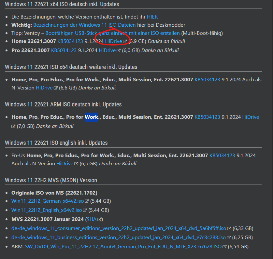Open KB5034123 link in x64 deutsch weitere section
This screenshot has width=273, height=259.
(x=207, y=80)
